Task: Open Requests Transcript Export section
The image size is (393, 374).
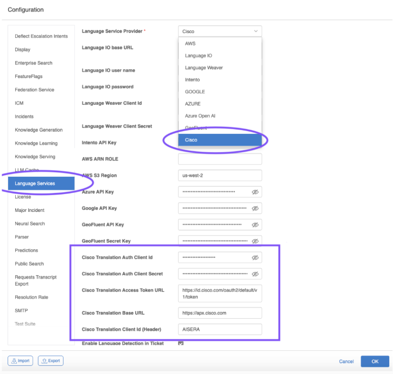Action: tap(41, 280)
